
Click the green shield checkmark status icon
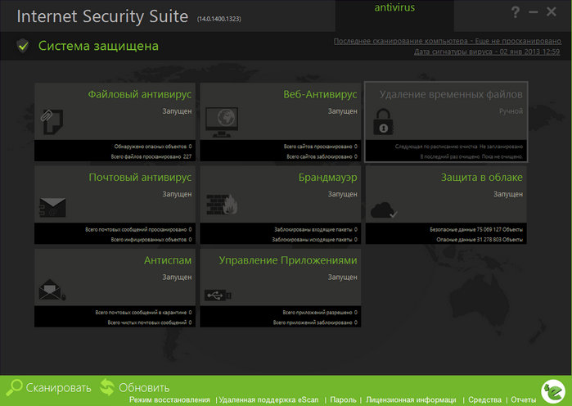click(23, 46)
